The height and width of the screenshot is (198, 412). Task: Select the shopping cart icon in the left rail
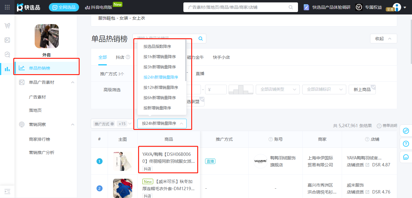tap(7, 26)
